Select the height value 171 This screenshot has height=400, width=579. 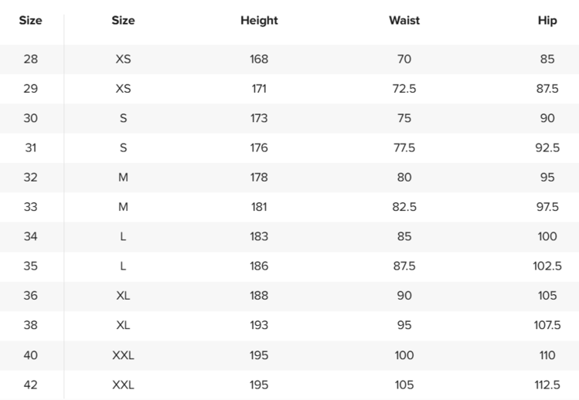pyautogui.click(x=259, y=89)
